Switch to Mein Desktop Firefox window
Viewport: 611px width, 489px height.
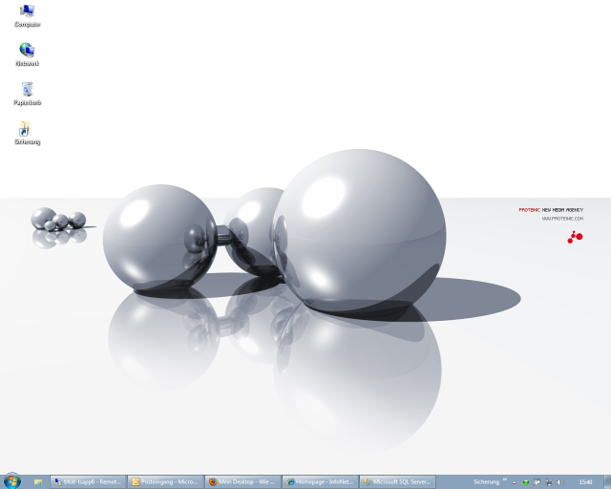click(243, 482)
